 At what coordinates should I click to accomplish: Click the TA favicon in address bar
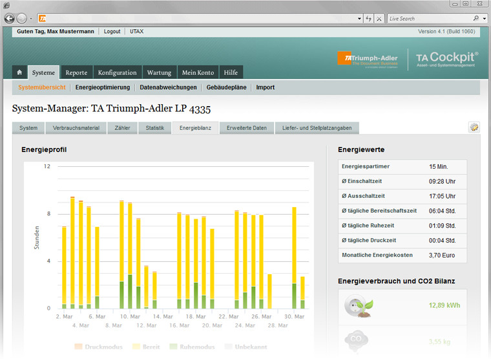tap(42, 19)
